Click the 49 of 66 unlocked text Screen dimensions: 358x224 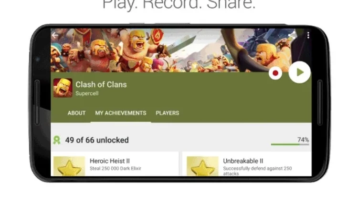(97, 140)
